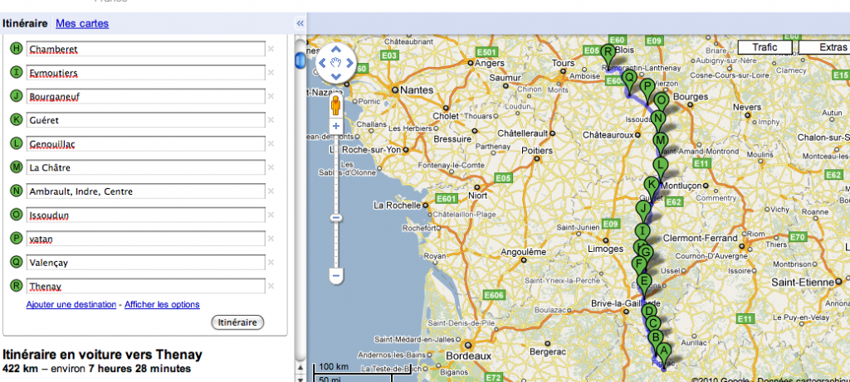This screenshot has width=850, height=382.
Task: Click map marker I
Action: (642, 235)
